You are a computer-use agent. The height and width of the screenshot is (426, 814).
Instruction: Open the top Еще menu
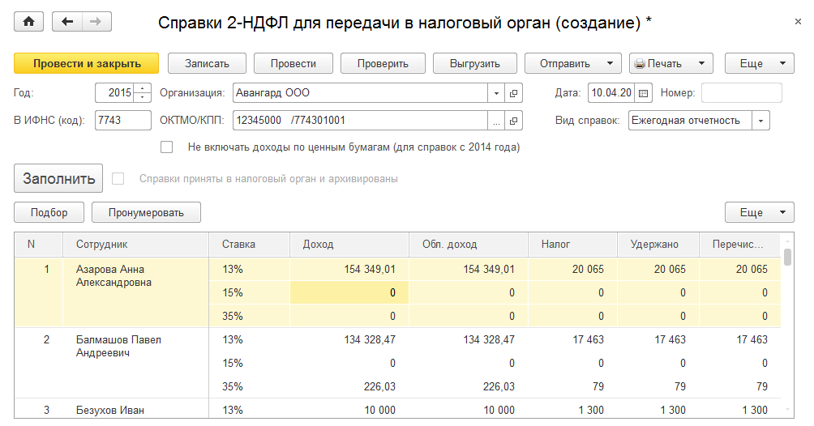[760, 63]
